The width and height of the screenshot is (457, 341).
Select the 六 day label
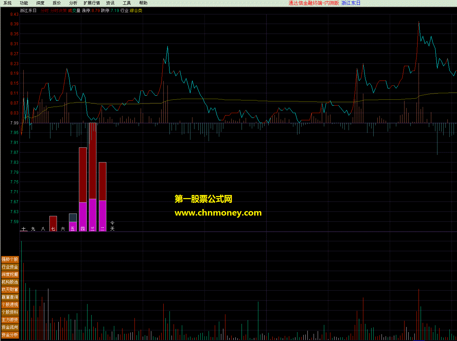point(63,229)
